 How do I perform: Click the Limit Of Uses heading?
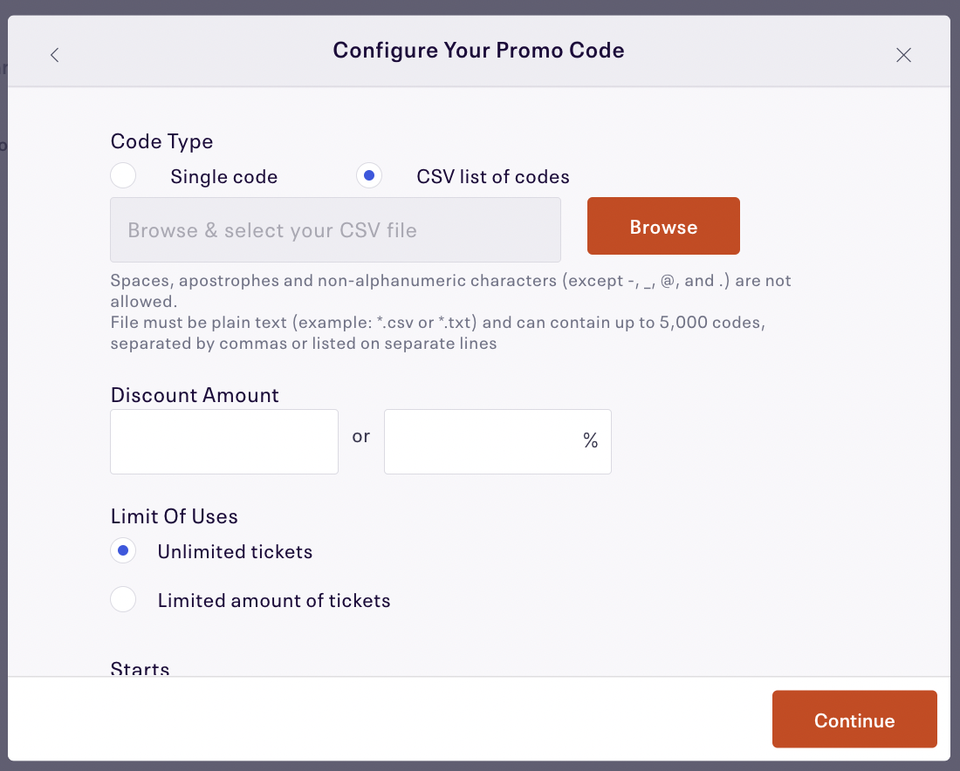pos(174,516)
